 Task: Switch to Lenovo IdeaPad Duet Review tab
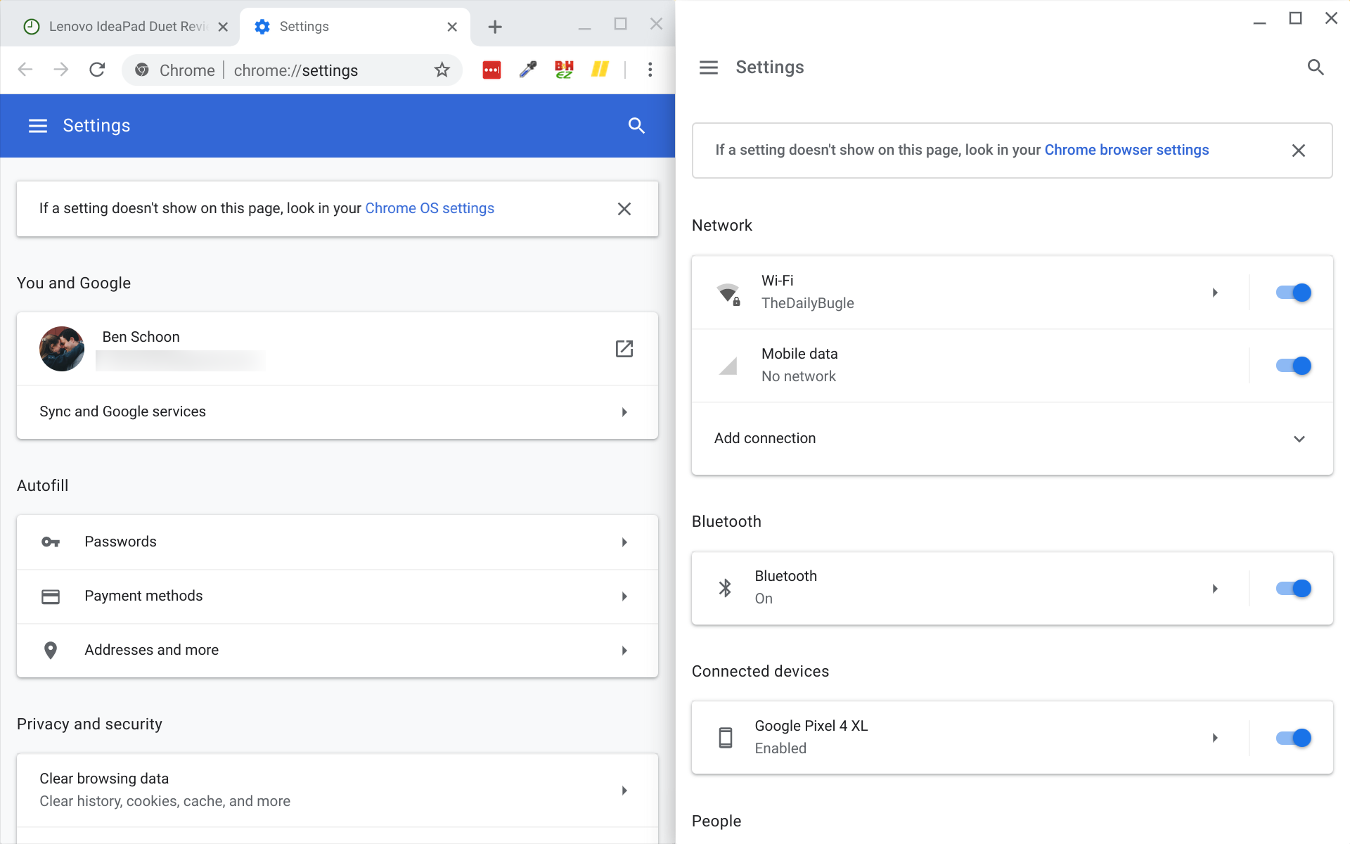tap(127, 27)
